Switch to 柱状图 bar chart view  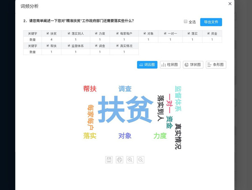pos(170,65)
